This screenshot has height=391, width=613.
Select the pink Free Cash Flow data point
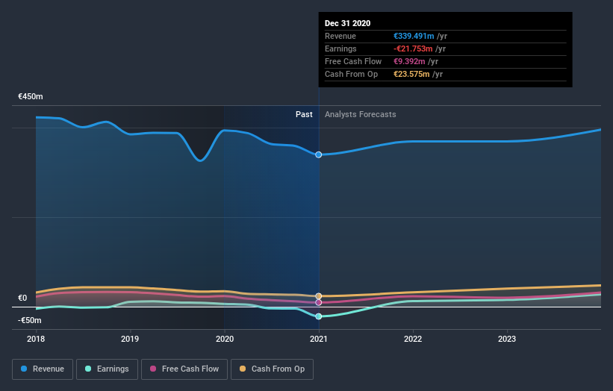(x=319, y=302)
